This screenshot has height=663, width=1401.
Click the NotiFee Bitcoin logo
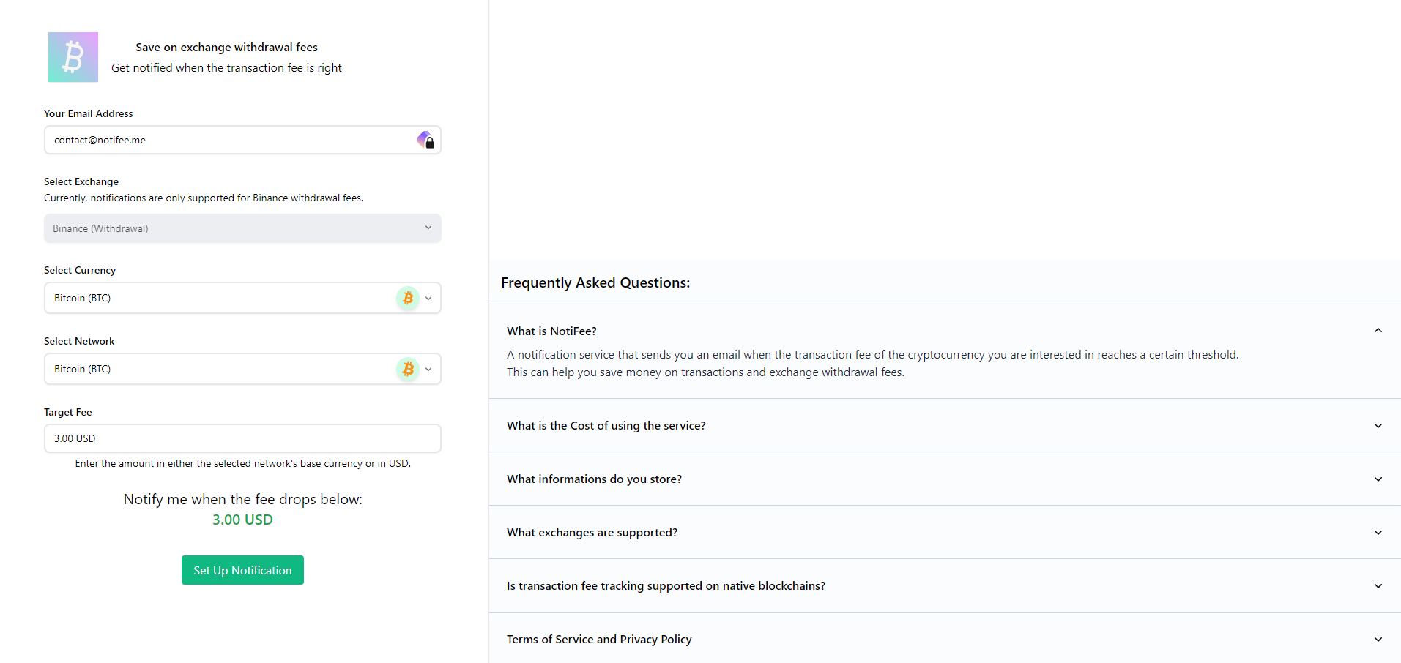click(x=73, y=57)
